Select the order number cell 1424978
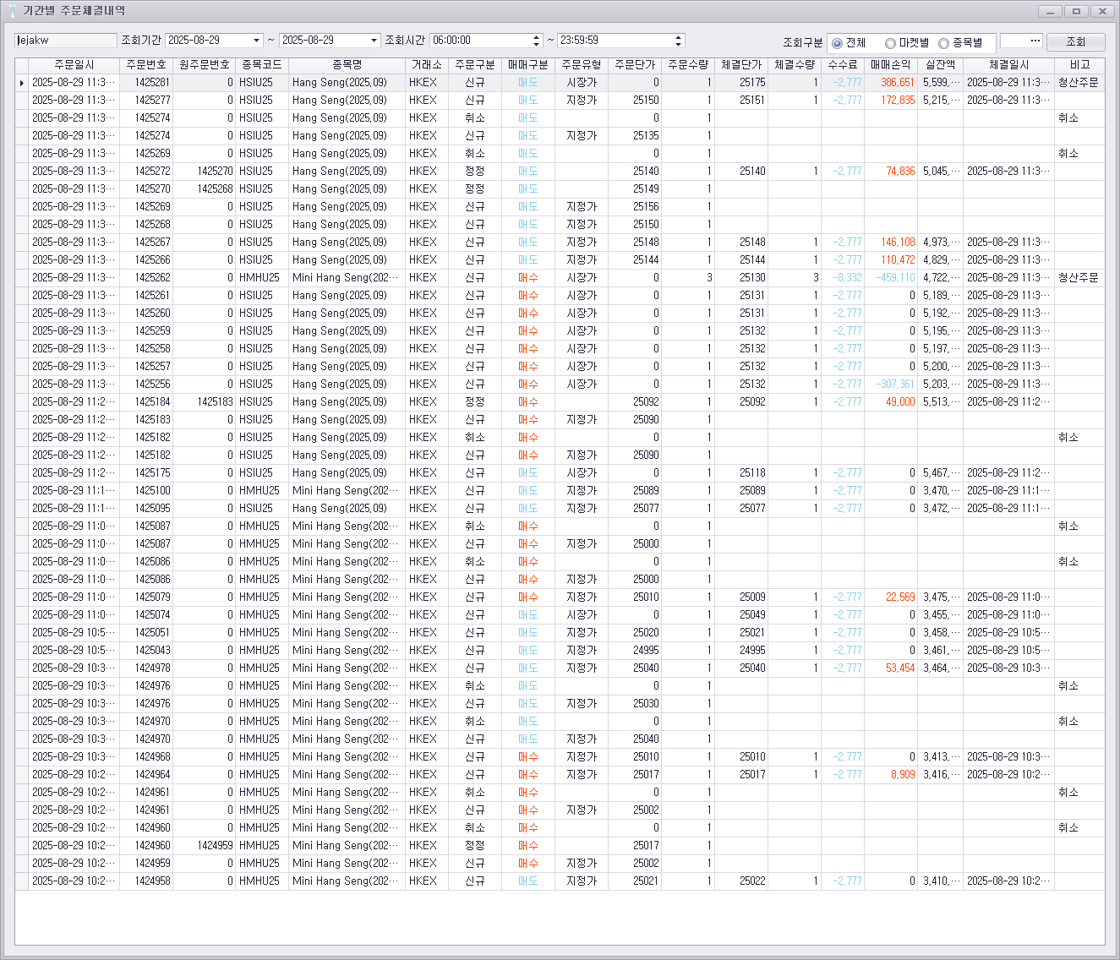 coord(146,668)
